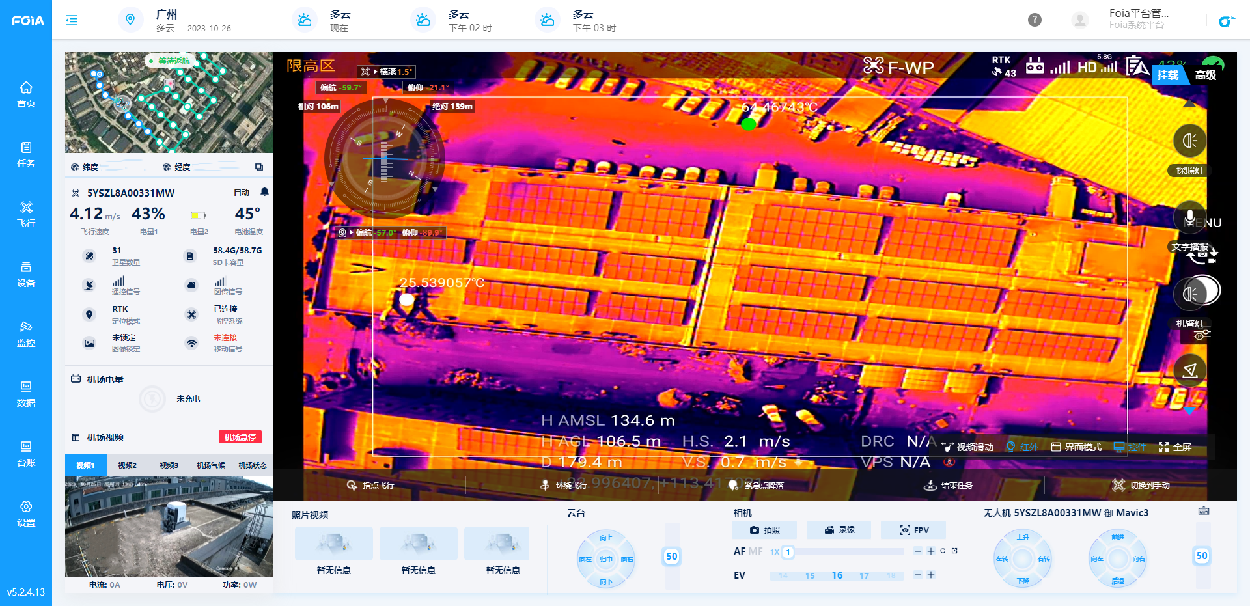Expand payload panel with blue down arrow
This screenshot has height=606, width=1250.
click(1189, 411)
